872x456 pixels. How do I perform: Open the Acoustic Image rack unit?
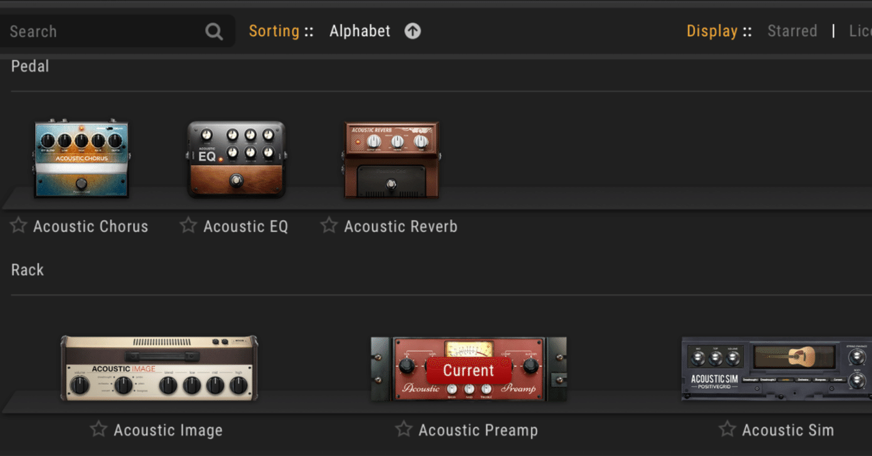click(x=159, y=369)
